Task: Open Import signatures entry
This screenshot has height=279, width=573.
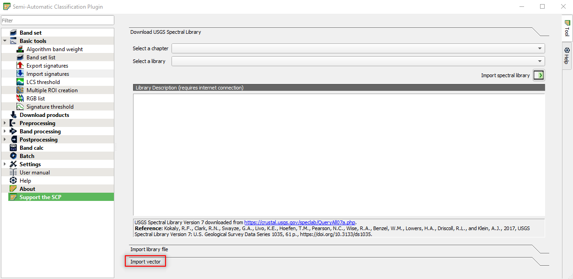Action: click(48, 74)
